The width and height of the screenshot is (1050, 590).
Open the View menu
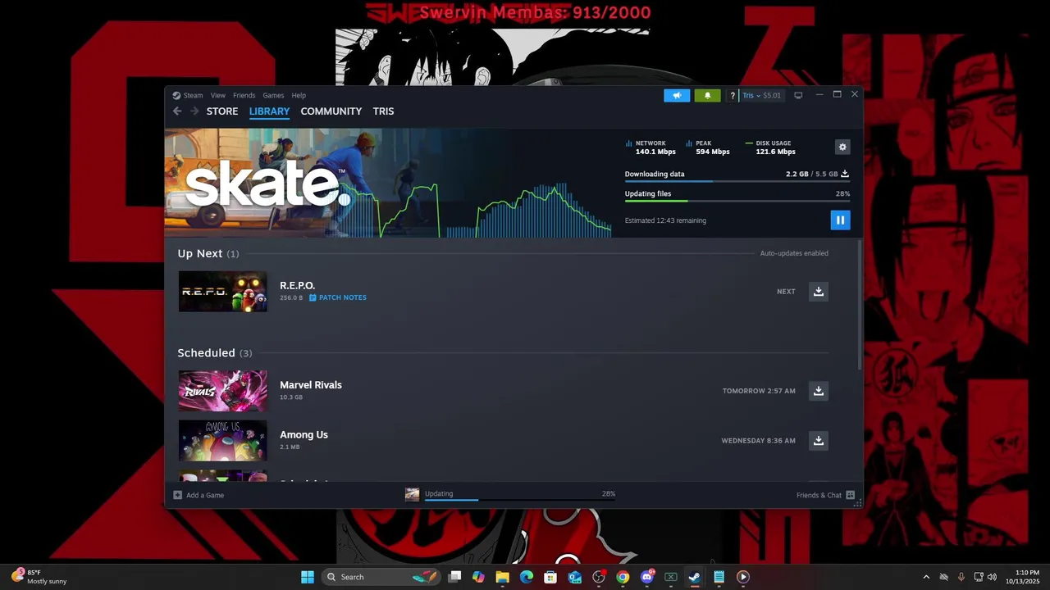(217, 95)
